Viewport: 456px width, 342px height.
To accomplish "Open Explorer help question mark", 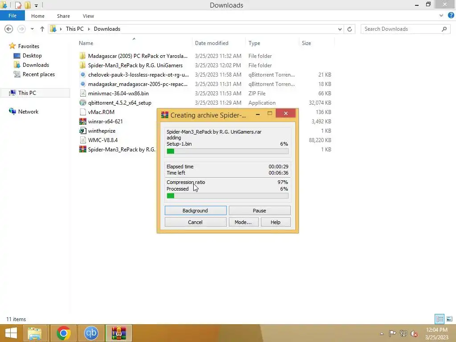I will 451,16.
